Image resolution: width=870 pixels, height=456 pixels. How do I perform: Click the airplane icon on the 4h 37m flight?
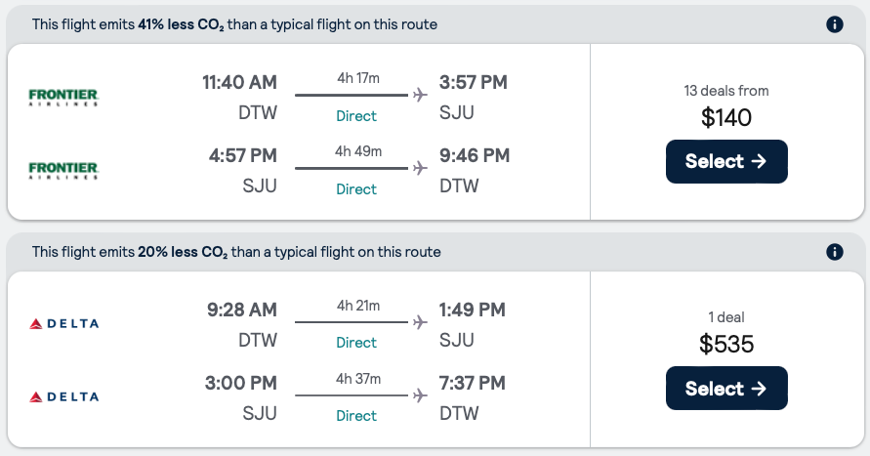420,394
